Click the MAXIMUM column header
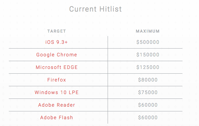This screenshot has height=126, width=199. 148,31
